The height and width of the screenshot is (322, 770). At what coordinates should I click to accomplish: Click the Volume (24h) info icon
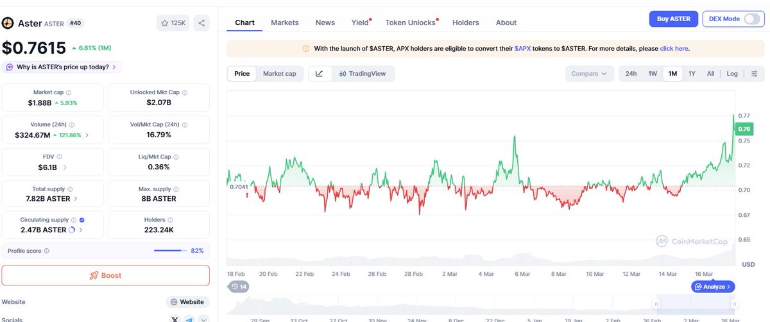(x=72, y=125)
